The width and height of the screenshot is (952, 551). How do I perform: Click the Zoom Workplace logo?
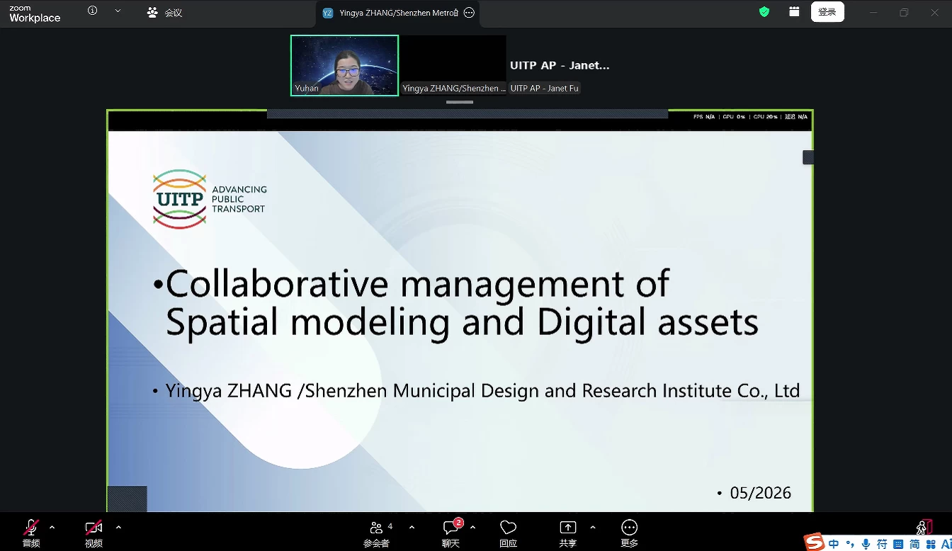(35, 14)
